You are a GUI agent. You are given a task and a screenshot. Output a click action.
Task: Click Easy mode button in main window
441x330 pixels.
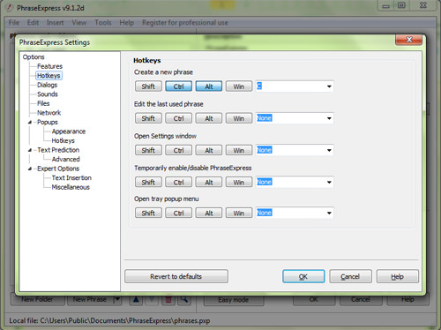[x=234, y=300]
